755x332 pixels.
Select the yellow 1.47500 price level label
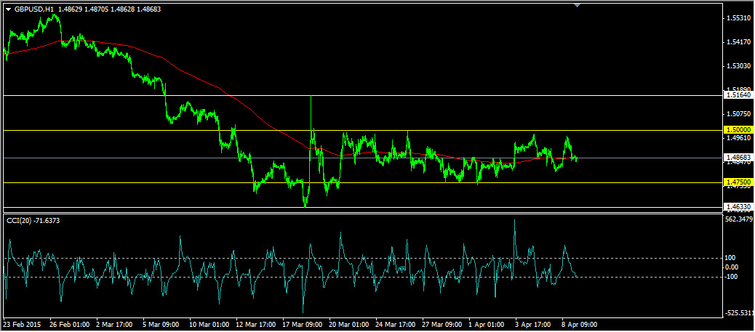click(738, 182)
